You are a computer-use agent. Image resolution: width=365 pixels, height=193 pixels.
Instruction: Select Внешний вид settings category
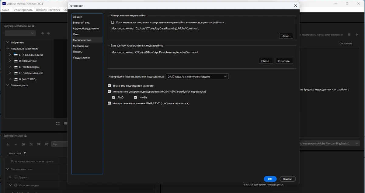87,22
